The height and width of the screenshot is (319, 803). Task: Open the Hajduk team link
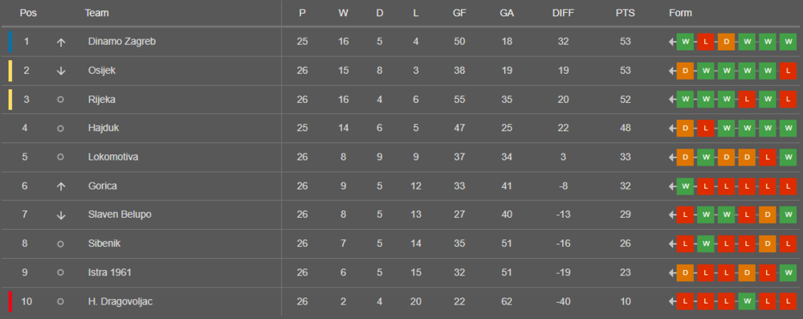pos(104,129)
